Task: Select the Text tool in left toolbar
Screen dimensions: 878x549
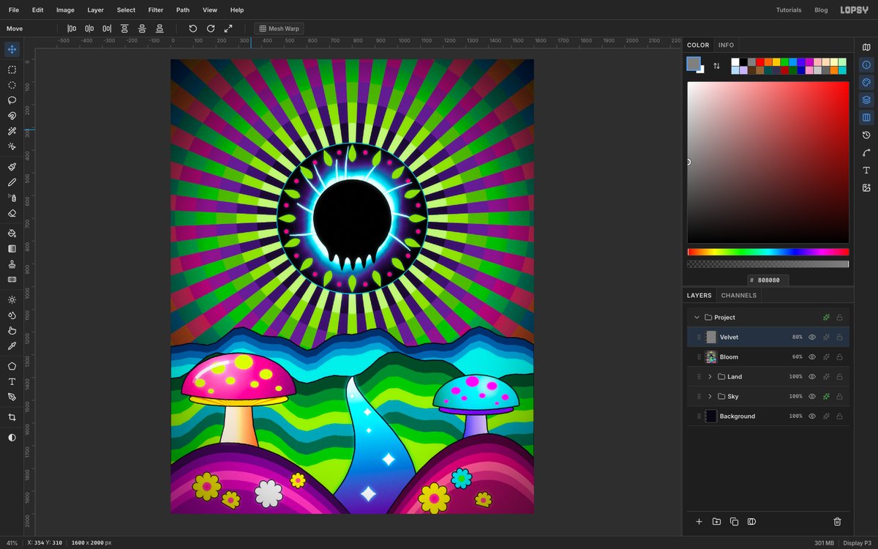Action: point(12,381)
